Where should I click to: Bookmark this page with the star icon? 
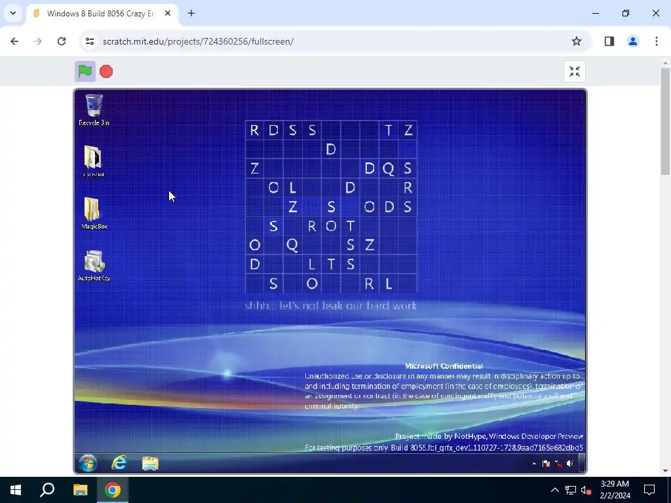(x=577, y=41)
